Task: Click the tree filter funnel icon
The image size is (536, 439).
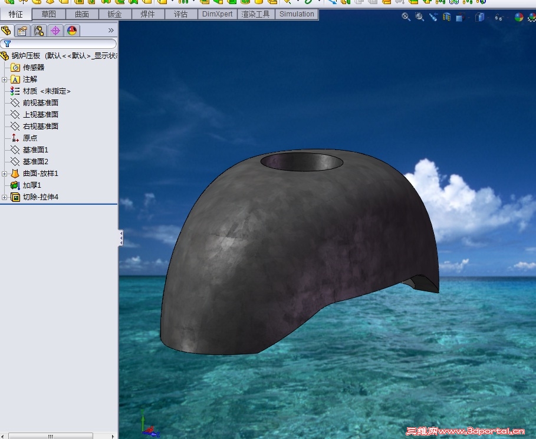Action: 7,44
